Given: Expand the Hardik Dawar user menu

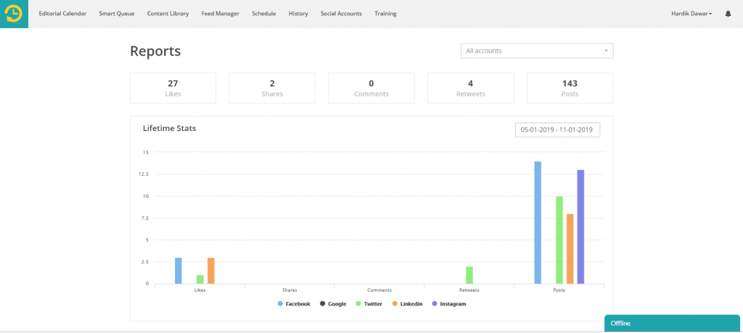Looking at the screenshot, I should click(691, 14).
